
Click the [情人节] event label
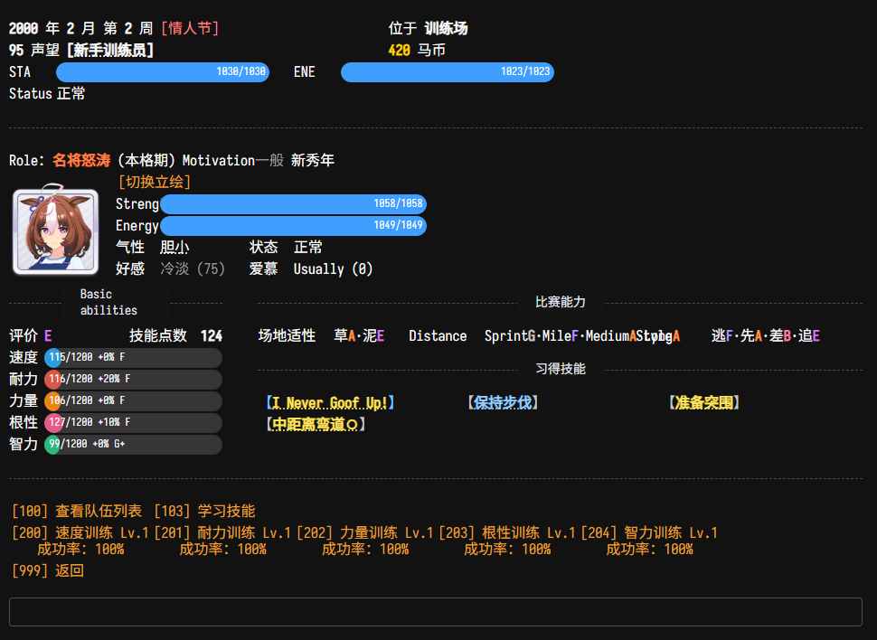point(190,28)
